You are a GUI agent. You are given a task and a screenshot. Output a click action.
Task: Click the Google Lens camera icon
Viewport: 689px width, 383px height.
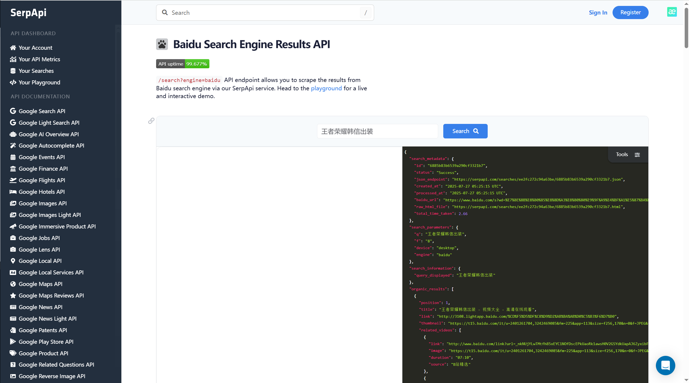tap(13, 250)
